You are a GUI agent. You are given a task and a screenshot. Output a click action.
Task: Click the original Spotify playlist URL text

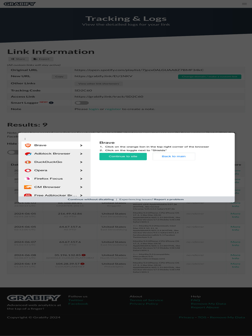point(139,70)
